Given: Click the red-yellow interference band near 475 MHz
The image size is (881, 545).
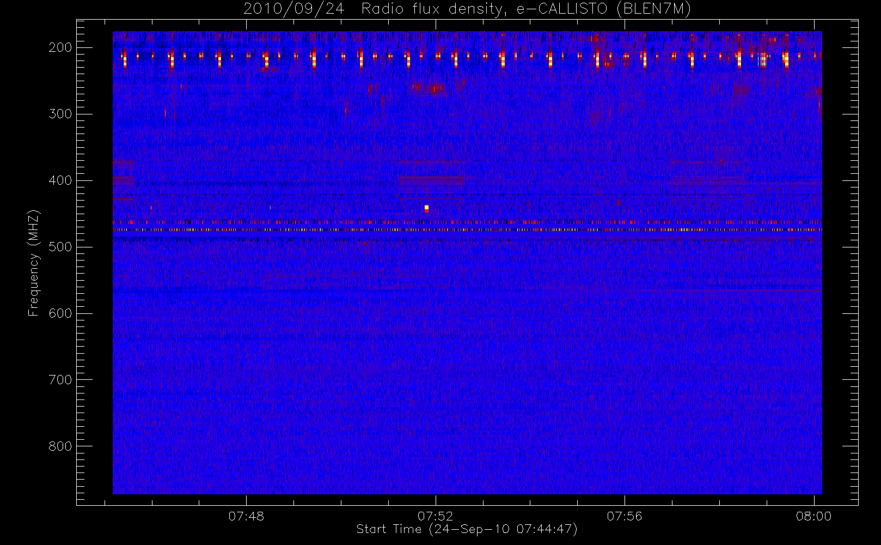Looking at the screenshot, I should pos(467,230).
